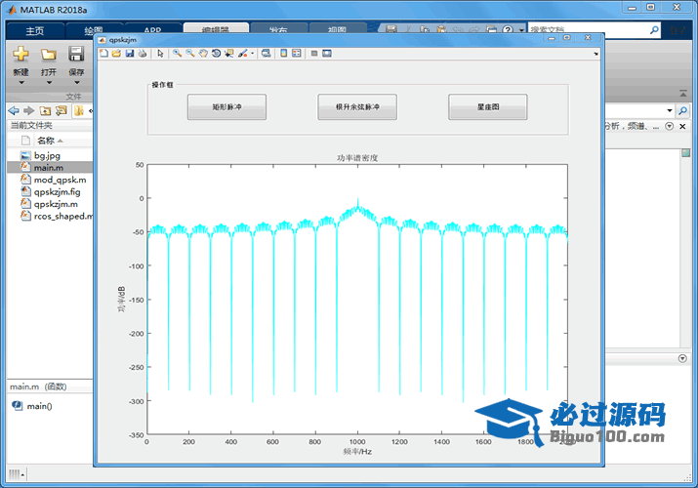Open the brush tool dropdown arrow
The width and height of the screenshot is (698, 488).
click(251, 54)
